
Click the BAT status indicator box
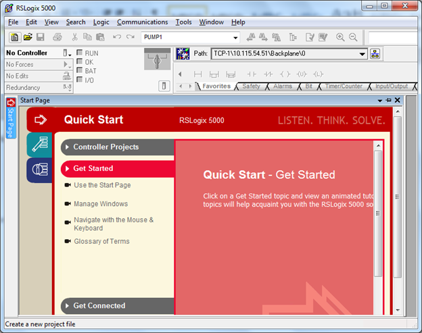80,70
